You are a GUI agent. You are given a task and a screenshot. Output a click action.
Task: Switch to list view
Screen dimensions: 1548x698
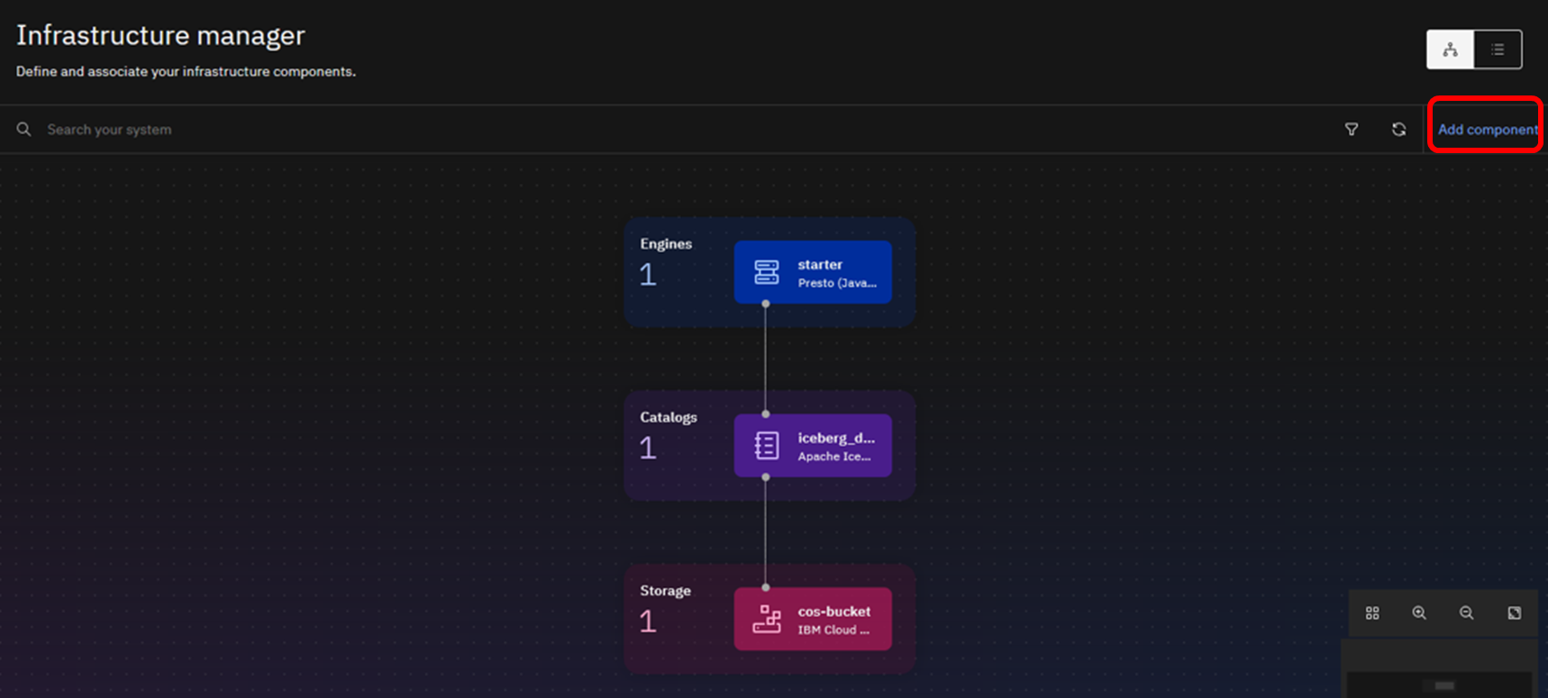tap(1498, 50)
